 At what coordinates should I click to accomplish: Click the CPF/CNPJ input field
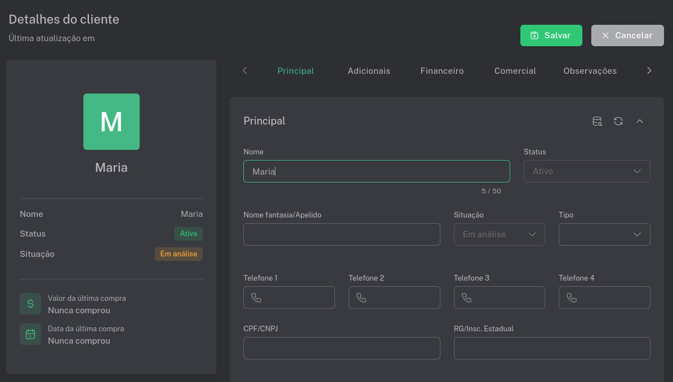pyautogui.click(x=341, y=348)
